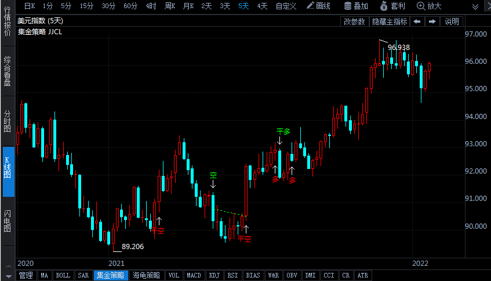Open the 闪电图 sidebar tab
491x281 pixels.
coord(7,221)
